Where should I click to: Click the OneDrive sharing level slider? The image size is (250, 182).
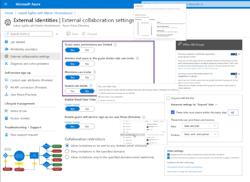[152, 27]
